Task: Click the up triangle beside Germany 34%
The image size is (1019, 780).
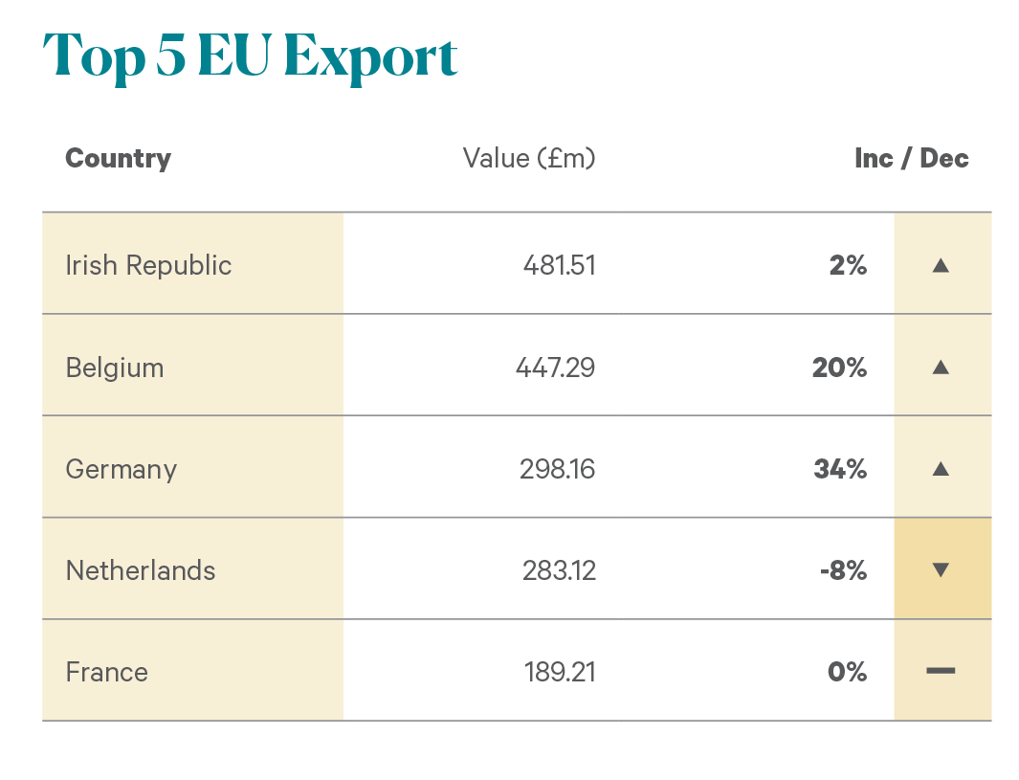Action: (941, 469)
